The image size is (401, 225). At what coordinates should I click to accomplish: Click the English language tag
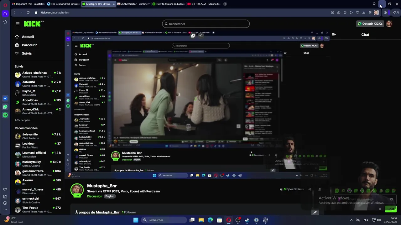click(x=110, y=196)
